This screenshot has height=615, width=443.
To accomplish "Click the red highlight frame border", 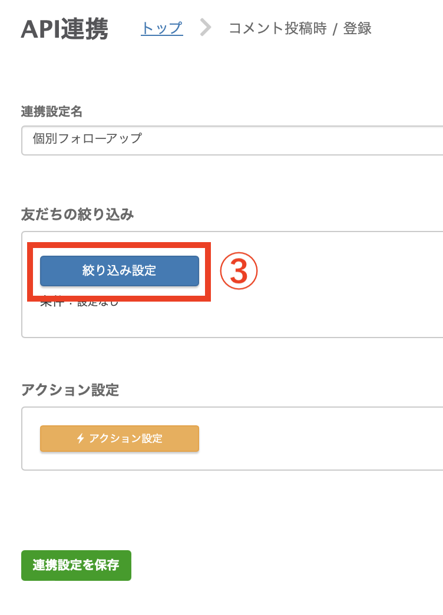I will (x=119, y=244).
